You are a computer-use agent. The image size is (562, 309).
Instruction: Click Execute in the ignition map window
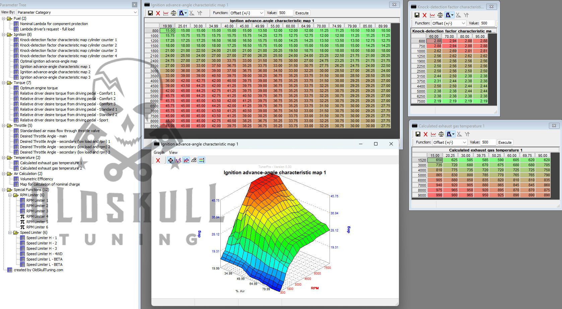(x=302, y=13)
